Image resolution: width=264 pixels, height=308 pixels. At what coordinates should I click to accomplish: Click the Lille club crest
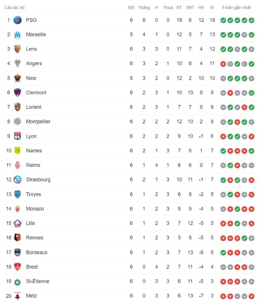point(17,223)
